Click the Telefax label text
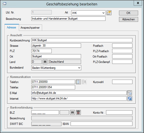The image size is (144, 133). pos(14,87)
